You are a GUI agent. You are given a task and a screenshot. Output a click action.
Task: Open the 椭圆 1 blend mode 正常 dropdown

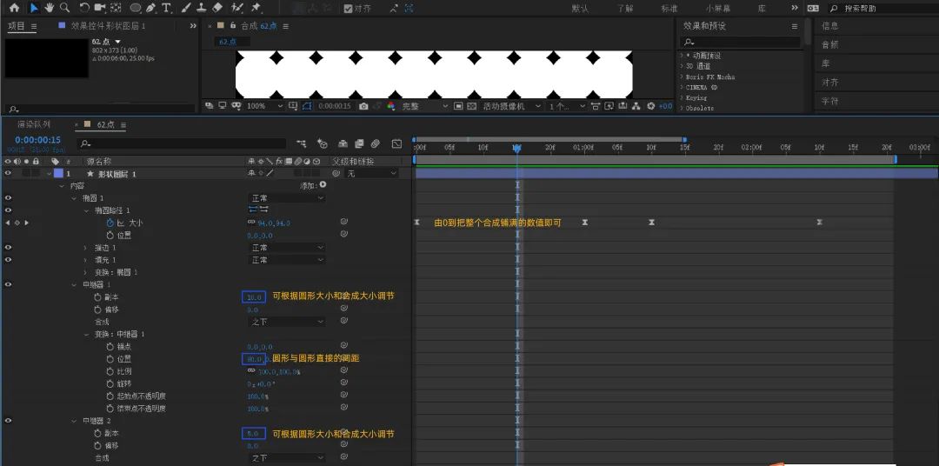tap(287, 198)
